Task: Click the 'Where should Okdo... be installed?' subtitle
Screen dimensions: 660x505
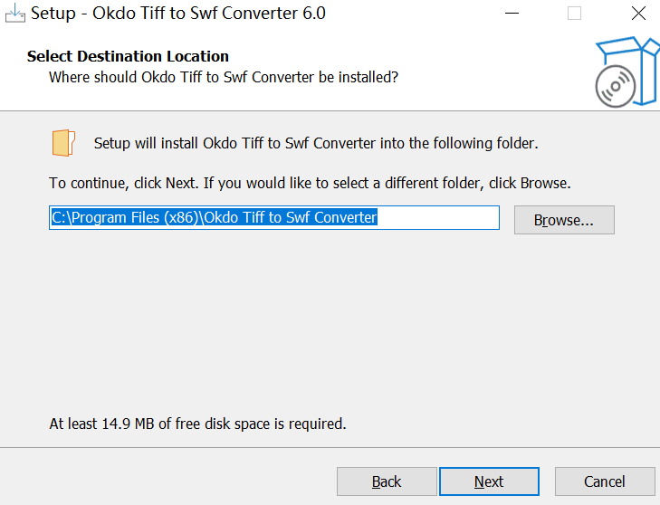Action: coord(223,77)
